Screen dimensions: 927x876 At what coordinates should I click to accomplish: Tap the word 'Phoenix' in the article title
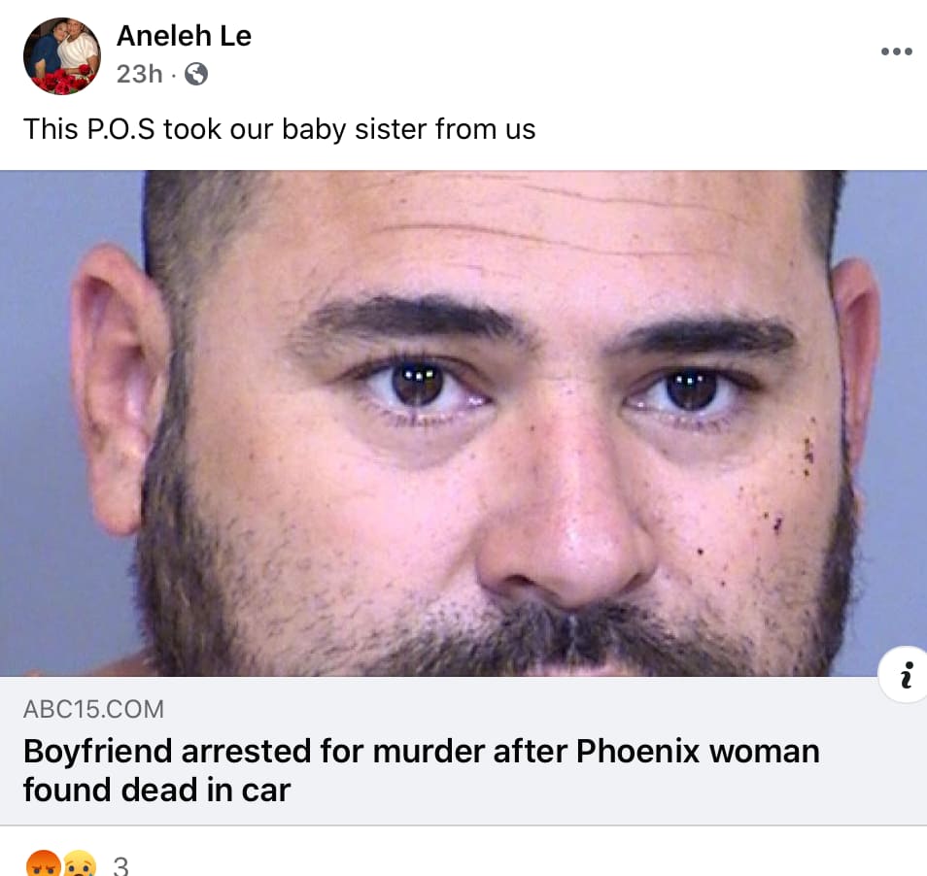tap(637, 752)
